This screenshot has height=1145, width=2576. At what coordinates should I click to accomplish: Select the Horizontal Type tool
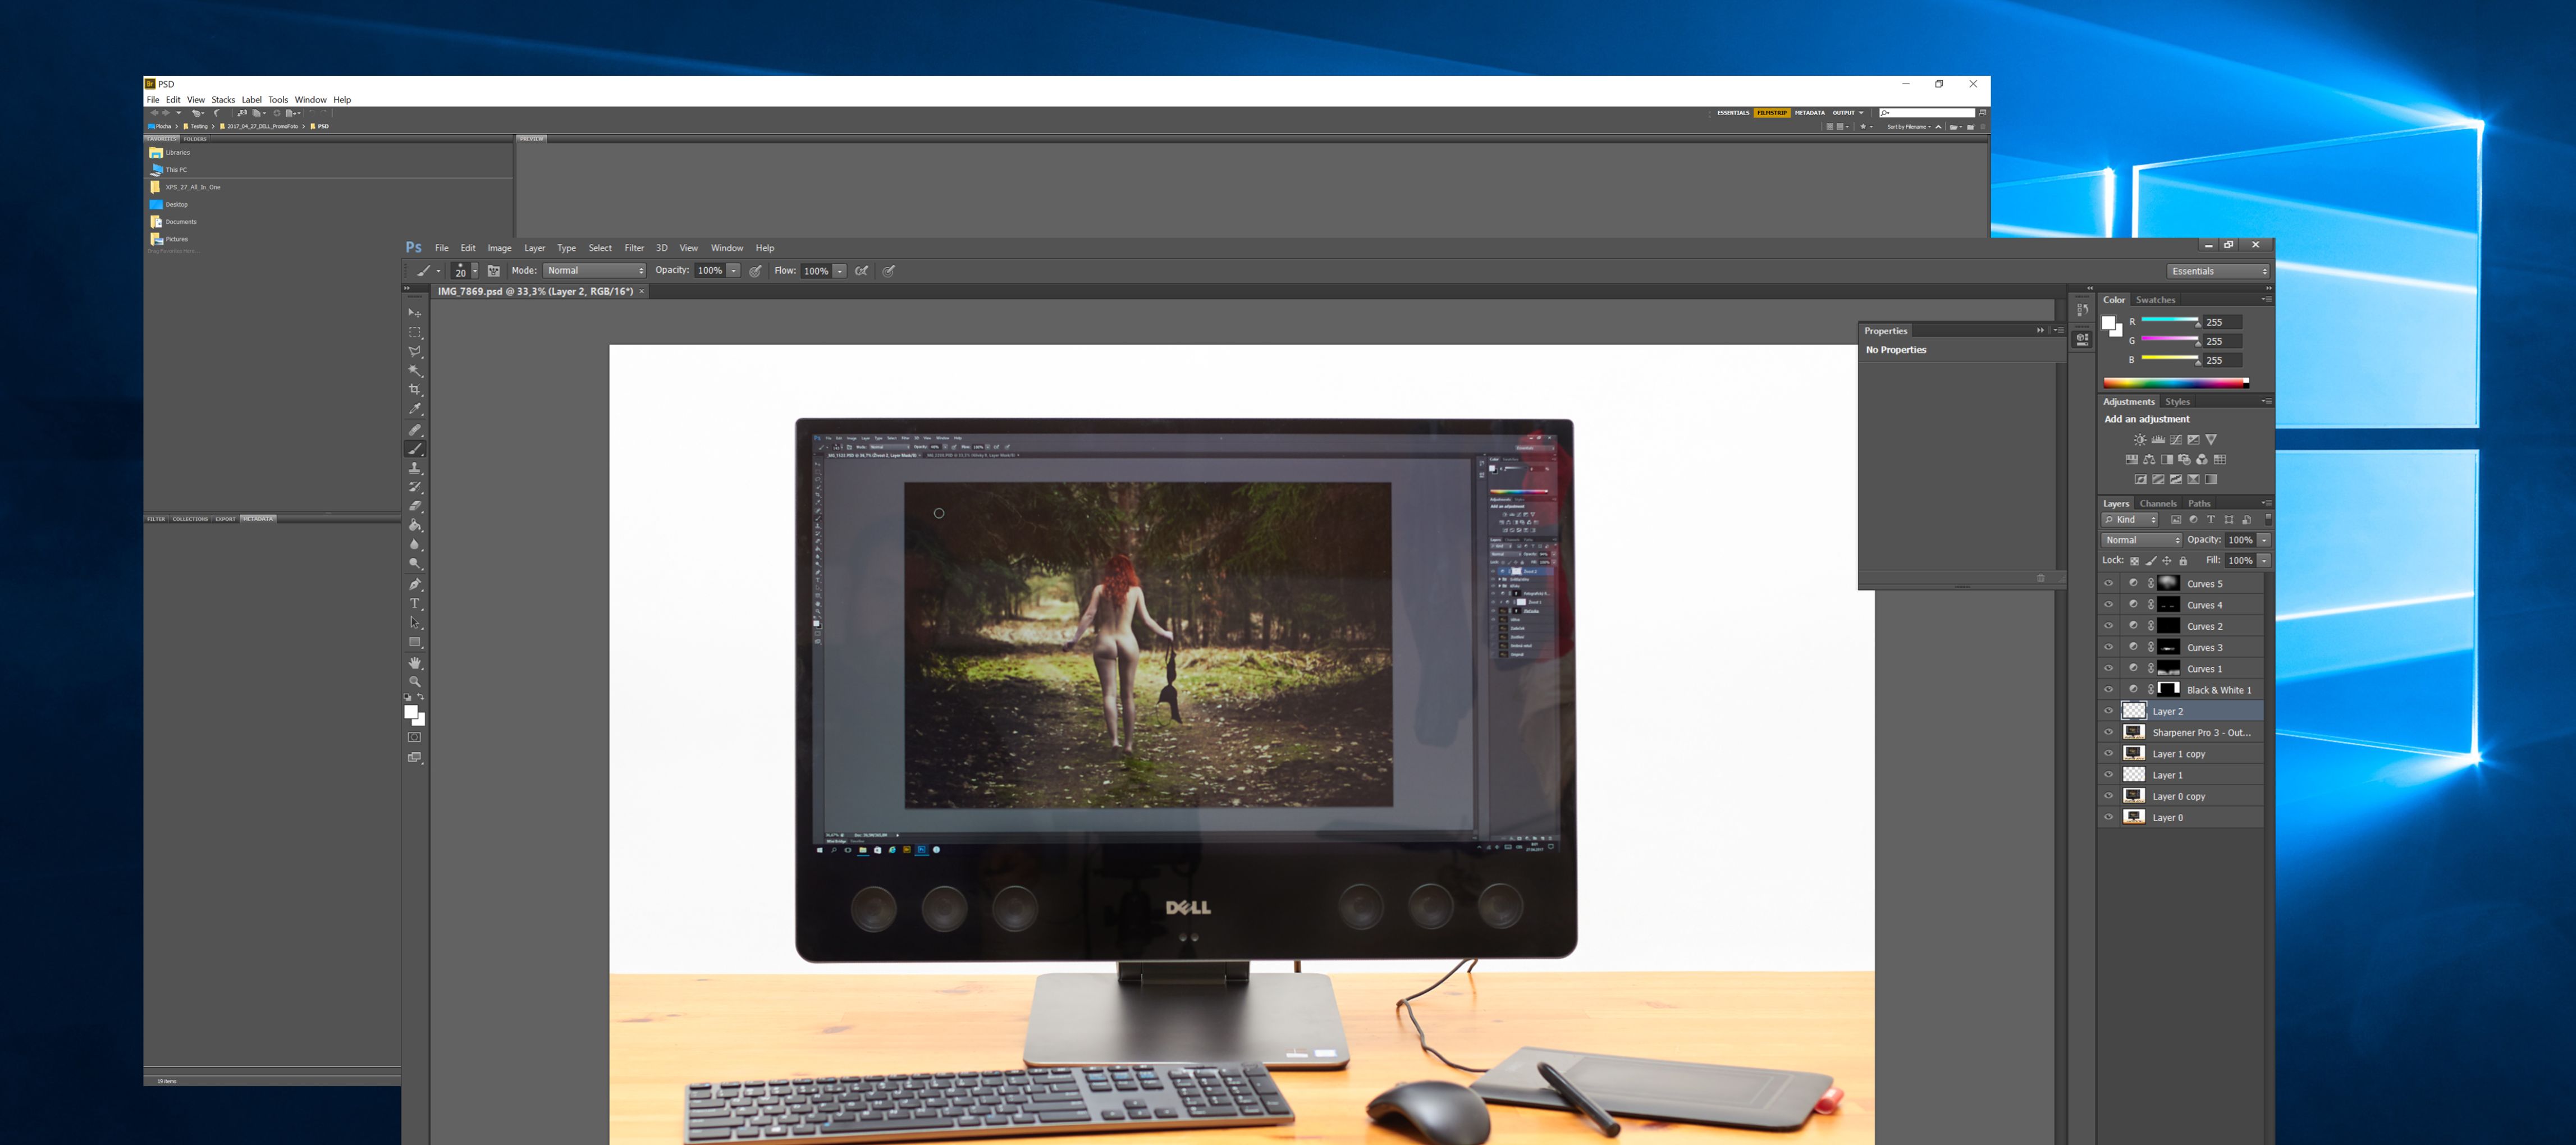click(415, 603)
